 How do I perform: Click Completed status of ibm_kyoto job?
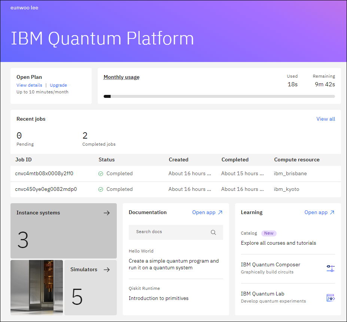click(x=119, y=189)
